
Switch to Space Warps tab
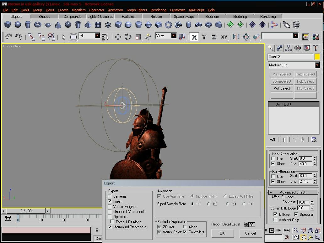pyautogui.click(x=184, y=17)
